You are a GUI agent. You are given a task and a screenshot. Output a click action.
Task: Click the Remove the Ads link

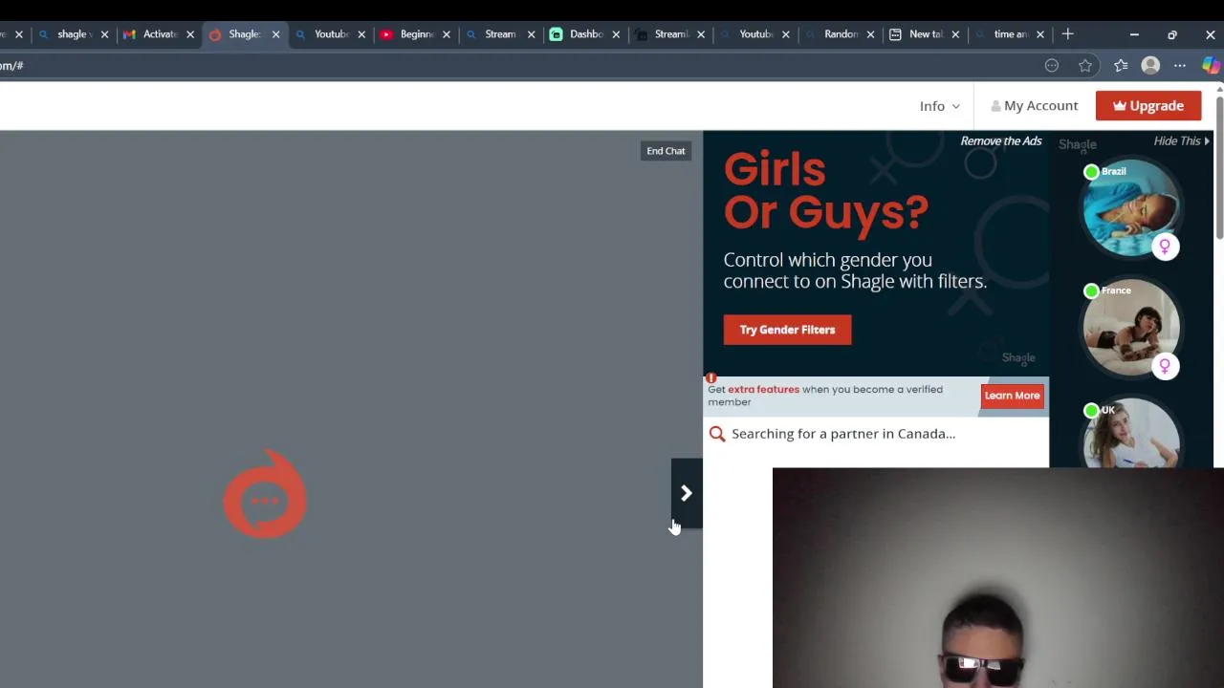[1000, 141]
